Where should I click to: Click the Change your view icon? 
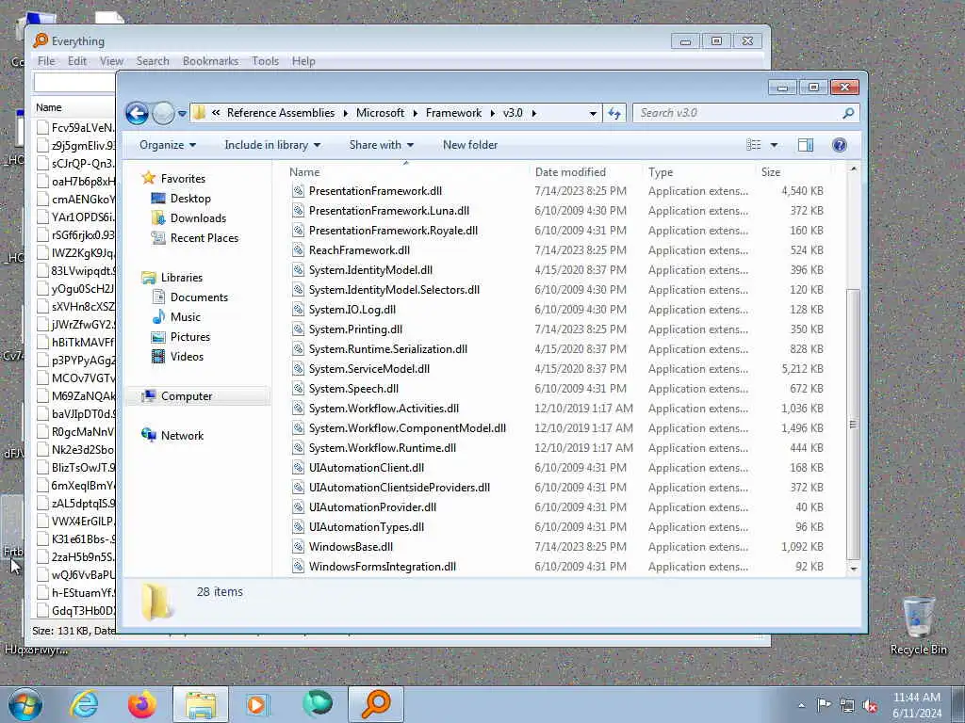point(753,145)
